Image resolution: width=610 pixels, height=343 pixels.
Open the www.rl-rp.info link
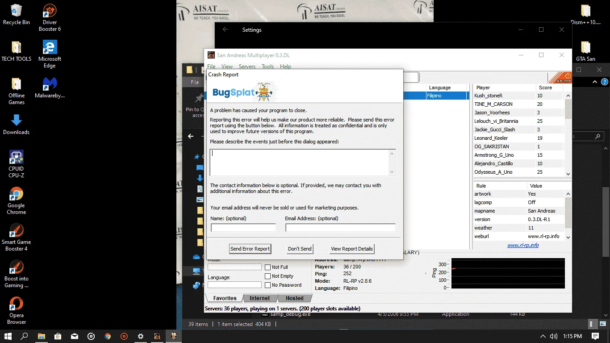(523, 245)
